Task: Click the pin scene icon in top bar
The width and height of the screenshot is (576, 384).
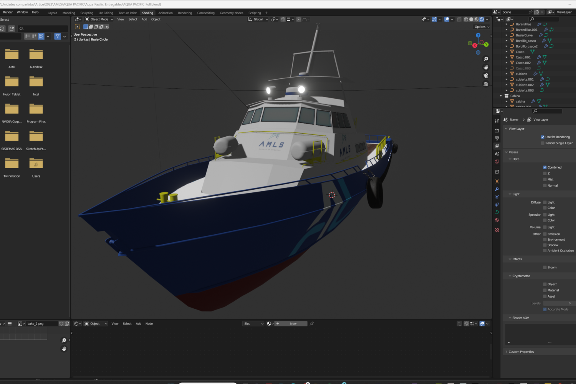Action: (x=531, y=12)
